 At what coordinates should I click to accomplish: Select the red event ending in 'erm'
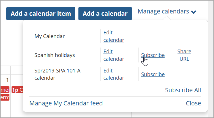point(4,97)
